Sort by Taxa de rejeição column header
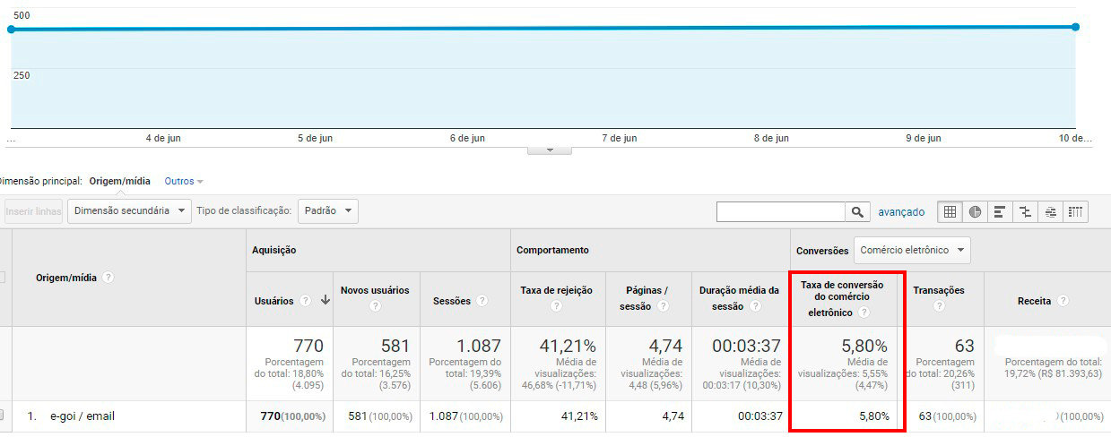This screenshot has height=437, width=1111. (556, 290)
